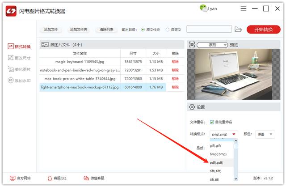Select the 自定义 radio button

coord(167,30)
